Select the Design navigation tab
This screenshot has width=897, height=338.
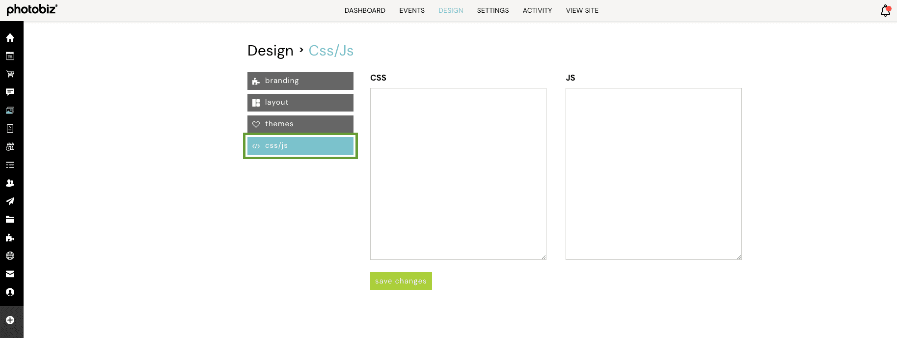[451, 10]
